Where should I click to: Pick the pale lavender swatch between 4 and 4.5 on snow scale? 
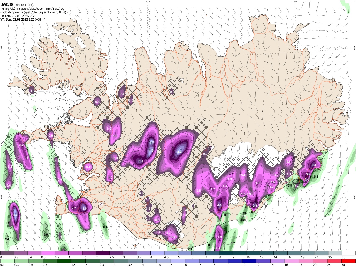pyautogui.click(x=157, y=253)
